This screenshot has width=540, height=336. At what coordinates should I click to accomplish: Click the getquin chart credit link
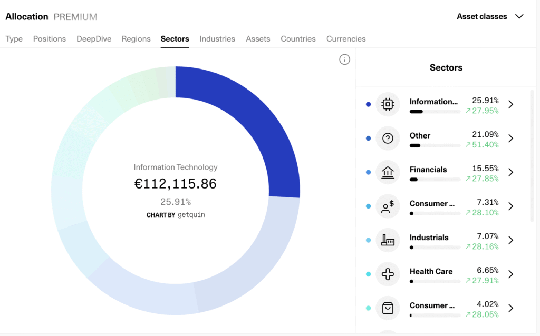point(191,215)
